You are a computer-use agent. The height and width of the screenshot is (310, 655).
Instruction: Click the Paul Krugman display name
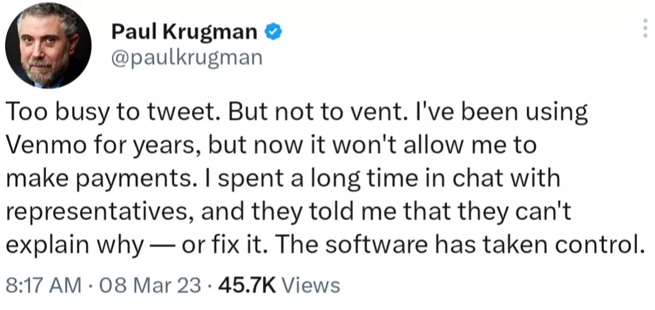[x=185, y=31]
